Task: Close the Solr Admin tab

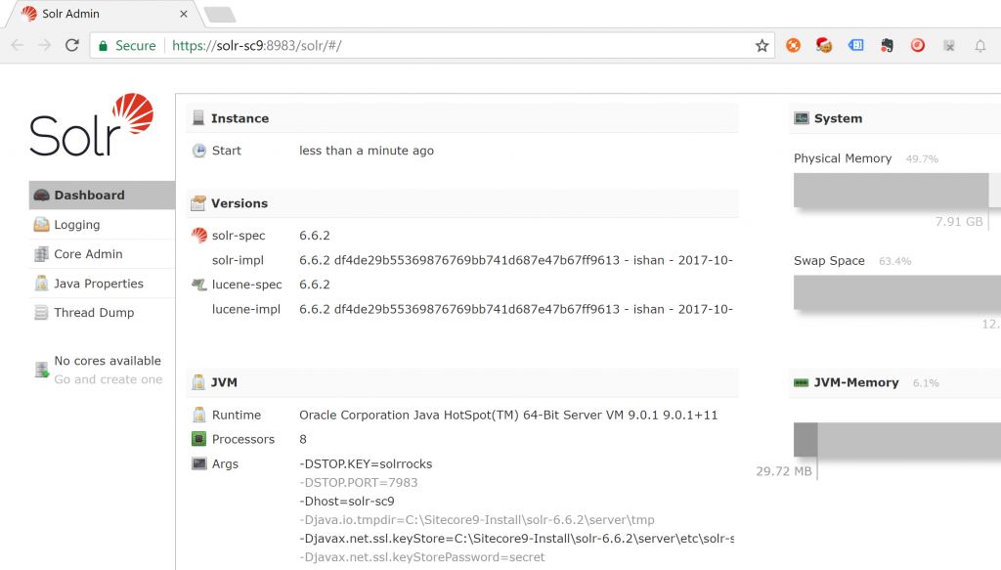Action: click(184, 14)
